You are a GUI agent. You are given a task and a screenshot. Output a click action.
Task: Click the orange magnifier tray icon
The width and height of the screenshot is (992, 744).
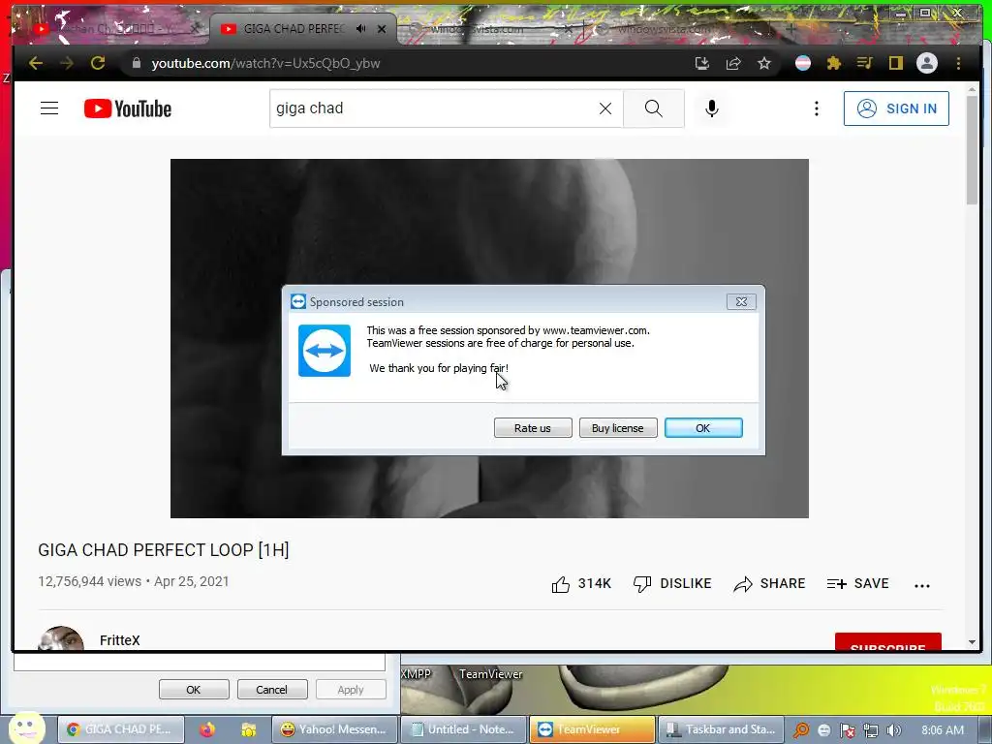pyautogui.click(x=801, y=730)
